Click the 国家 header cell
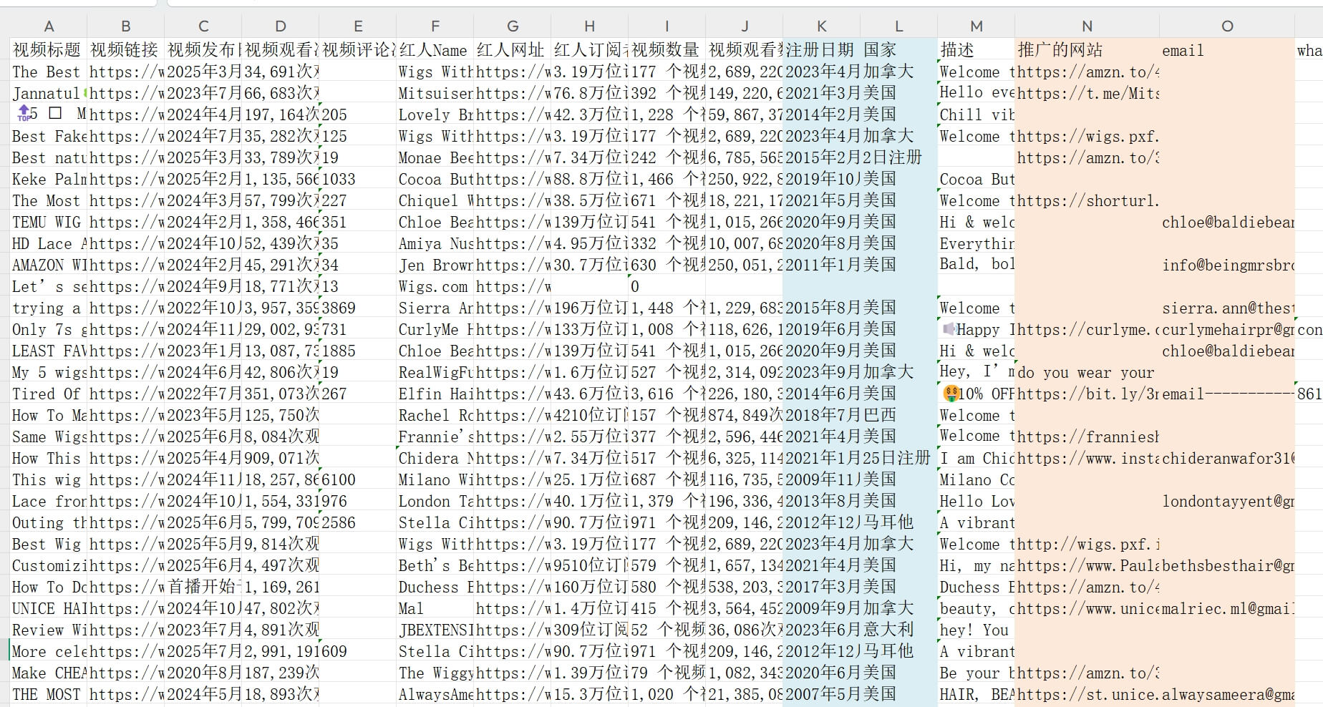This screenshot has height=707, width=1323. tap(899, 49)
